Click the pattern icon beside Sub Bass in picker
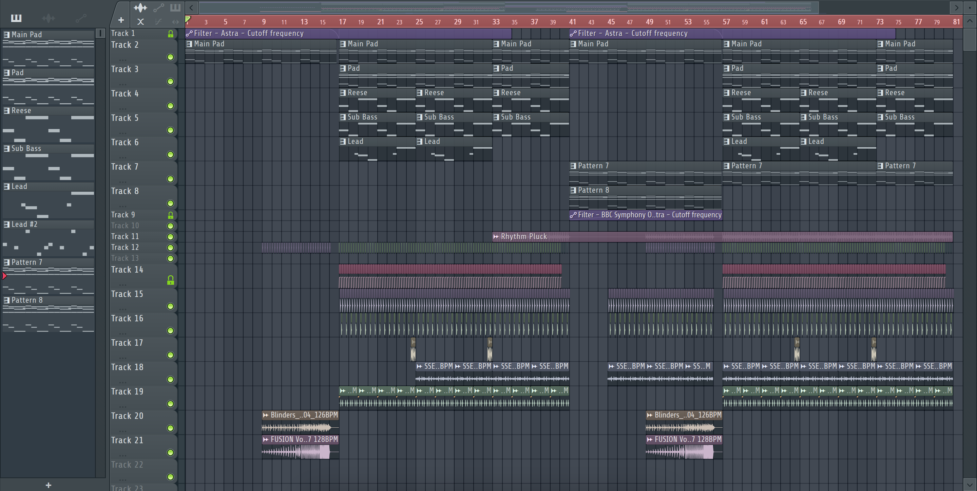This screenshot has width=977, height=491. tap(6, 148)
